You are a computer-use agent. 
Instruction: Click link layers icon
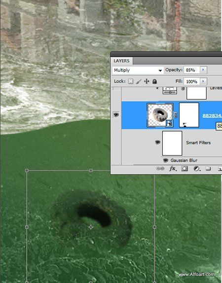pos(160,169)
